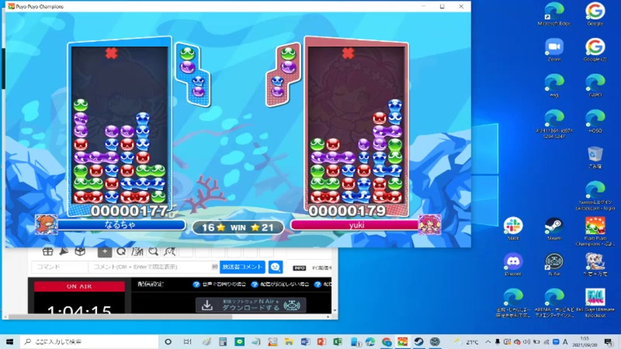Open Task View on the taskbar
Screen dimensions: 621x349
coord(188,341)
